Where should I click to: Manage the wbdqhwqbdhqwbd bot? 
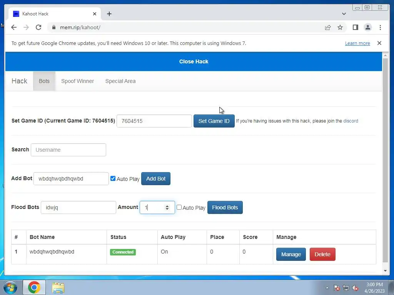click(291, 254)
